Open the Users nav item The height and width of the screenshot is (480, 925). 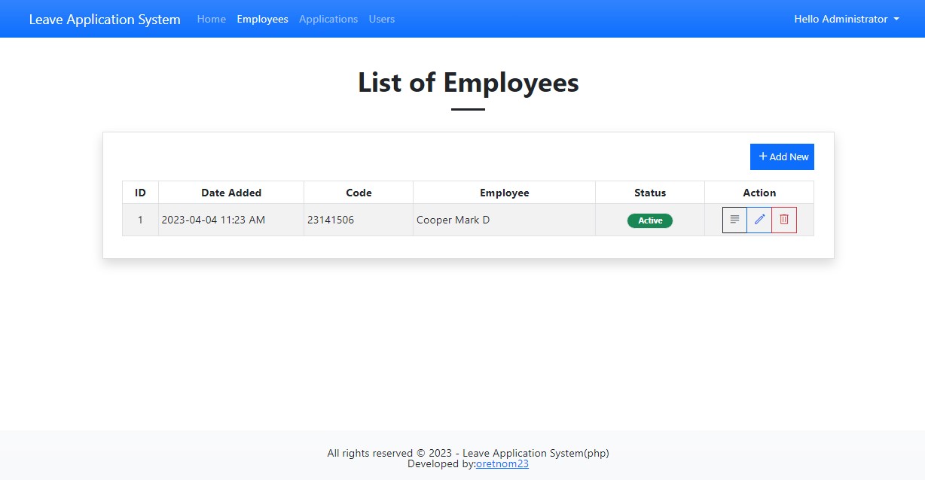tap(382, 19)
